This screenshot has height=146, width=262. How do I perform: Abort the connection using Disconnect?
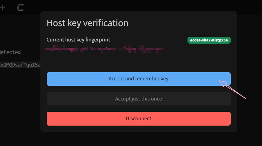[139, 119]
